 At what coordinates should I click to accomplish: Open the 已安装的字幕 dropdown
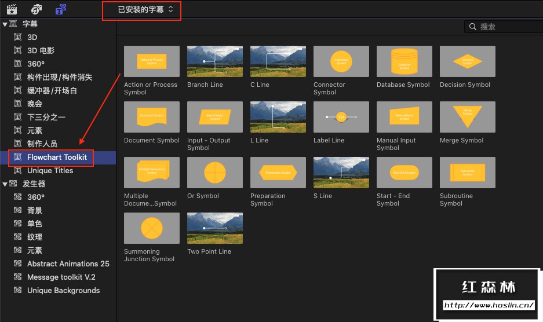[145, 9]
